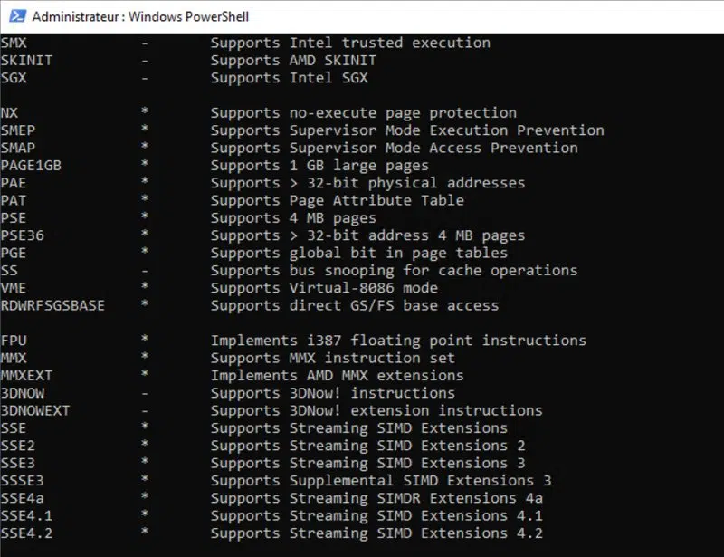The width and height of the screenshot is (724, 557).
Task: Click the 'Administrateur : Windows PowerShell' window title
Action: pyautogui.click(x=139, y=16)
